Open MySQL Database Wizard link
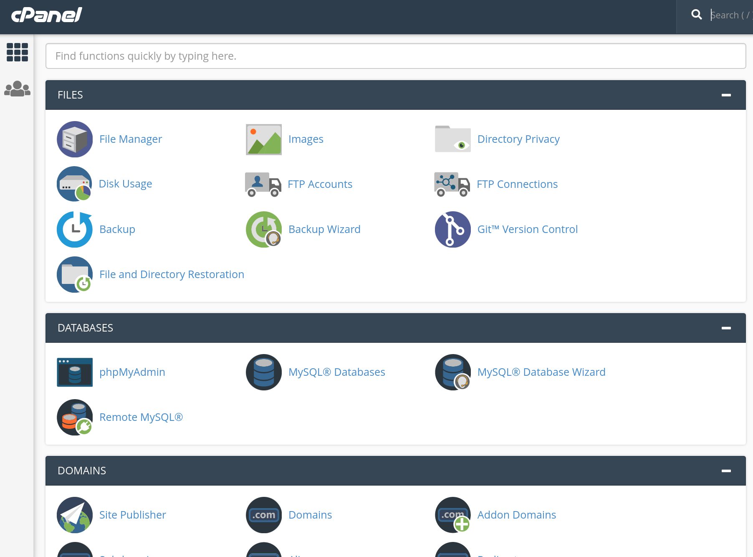753x557 pixels. pyautogui.click(x=541, y=372)
